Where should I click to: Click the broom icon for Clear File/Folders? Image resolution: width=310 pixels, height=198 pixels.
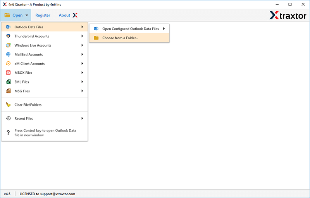click(x=8, y=104)
